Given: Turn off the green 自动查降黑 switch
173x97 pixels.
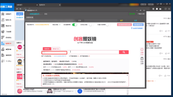Looking at the screenshot, I should [x=75, y=25].
